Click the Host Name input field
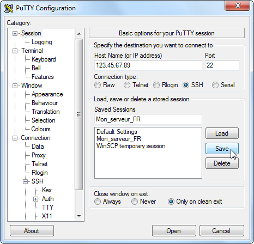Screen dimensions: 254x244 point(148,65)
